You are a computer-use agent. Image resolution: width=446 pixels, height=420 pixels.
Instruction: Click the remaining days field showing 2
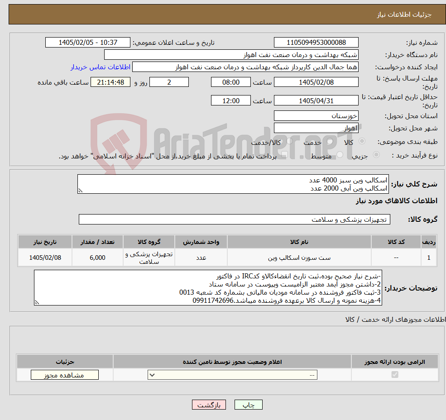(x=169, y=82)
